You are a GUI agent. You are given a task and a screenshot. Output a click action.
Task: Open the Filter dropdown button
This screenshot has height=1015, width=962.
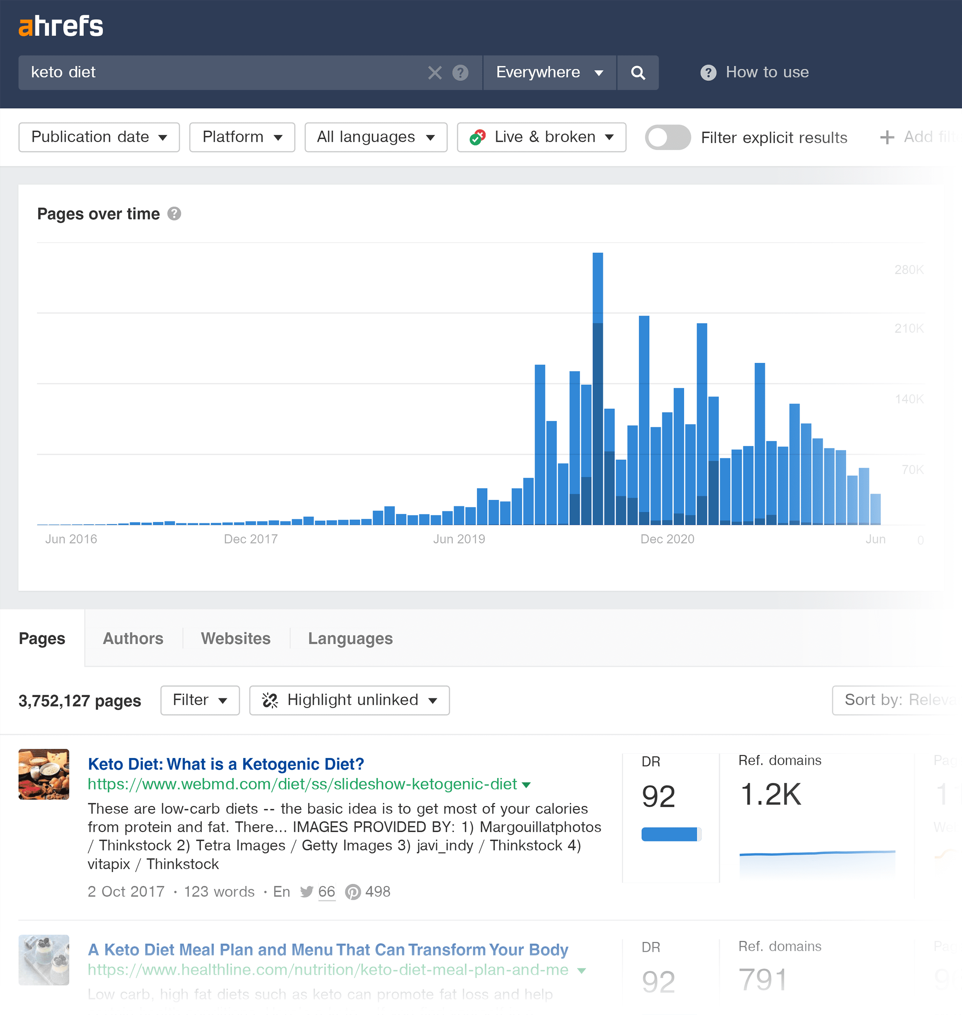tap(200, 700)
